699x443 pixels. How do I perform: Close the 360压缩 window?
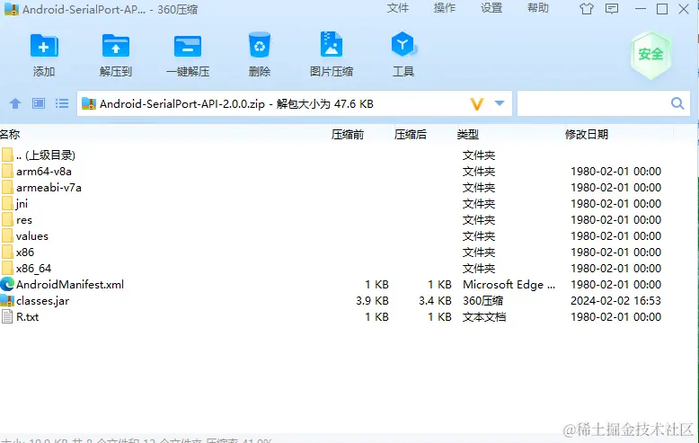[684, 8]
